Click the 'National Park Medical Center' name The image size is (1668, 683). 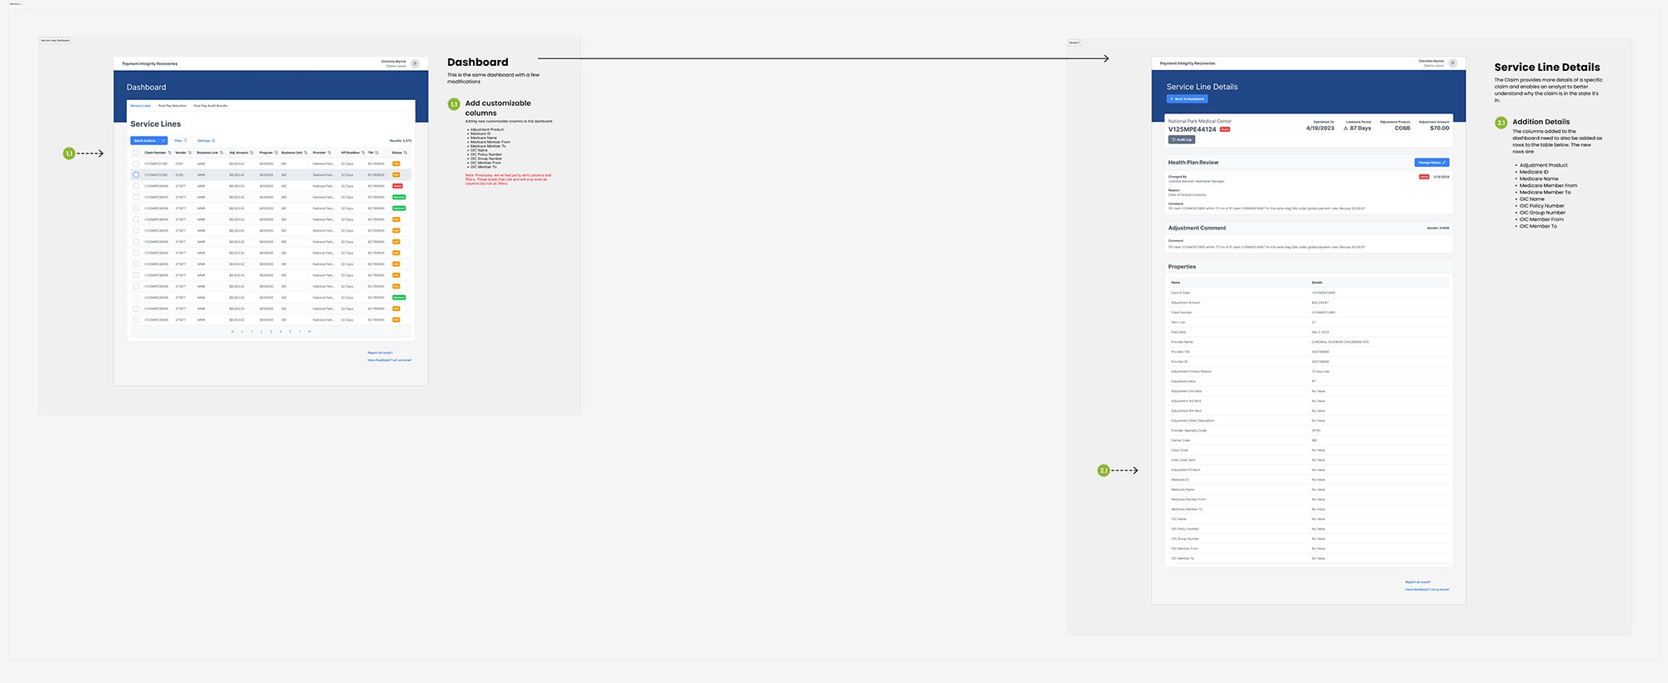point(1199,122)
